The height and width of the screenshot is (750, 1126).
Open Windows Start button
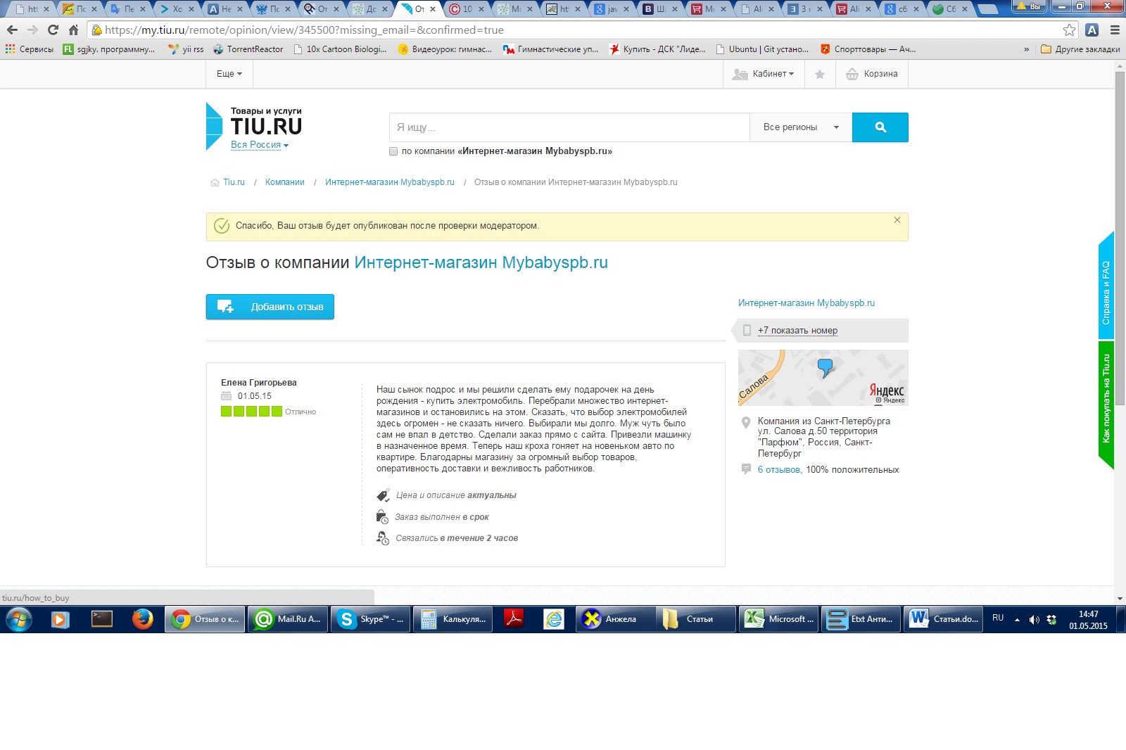point(19,619)
